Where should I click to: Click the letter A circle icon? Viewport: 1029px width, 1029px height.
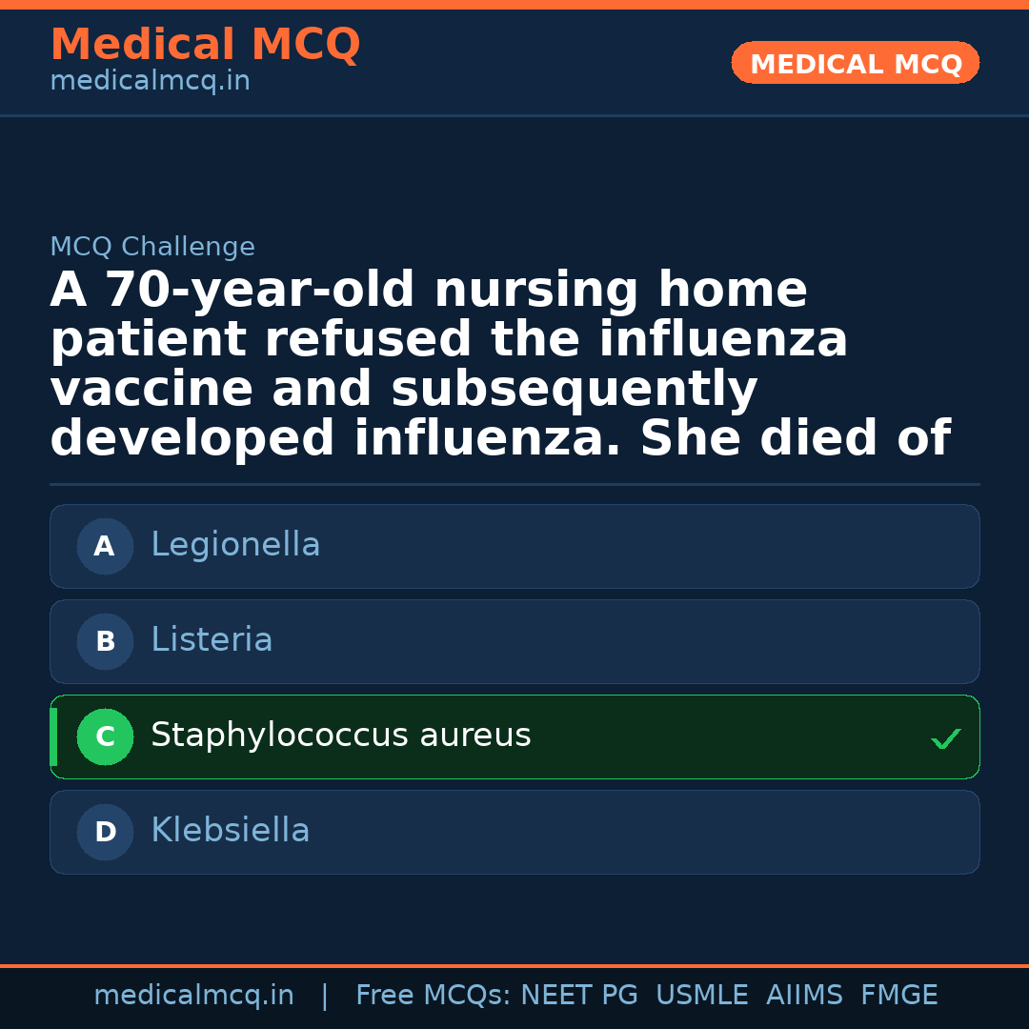(105, 546)
